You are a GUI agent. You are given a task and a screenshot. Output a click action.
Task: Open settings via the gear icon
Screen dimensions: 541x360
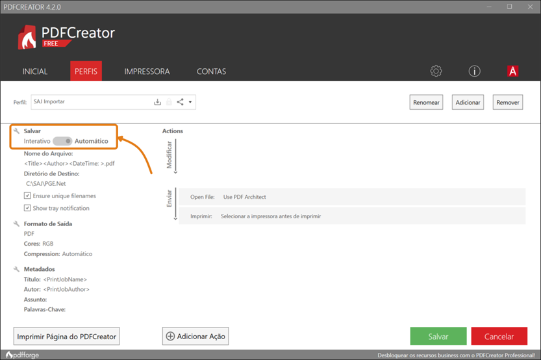[x=436, y=71]
